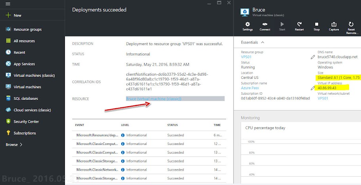Click the Standard A1 size value
Viewport: 361px width, 185px height.
click(x=339, y=77)
